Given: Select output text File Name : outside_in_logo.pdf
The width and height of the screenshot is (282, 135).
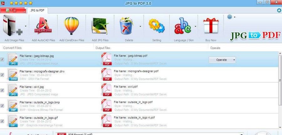Looking at the screenshot, I should (x=133, y=102).
